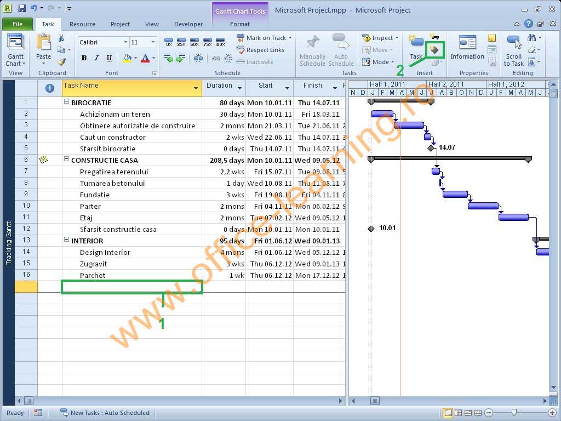This screenshot has height=421, width=561.
Task: Pick background color paint bucket
Action: point(127,58)
